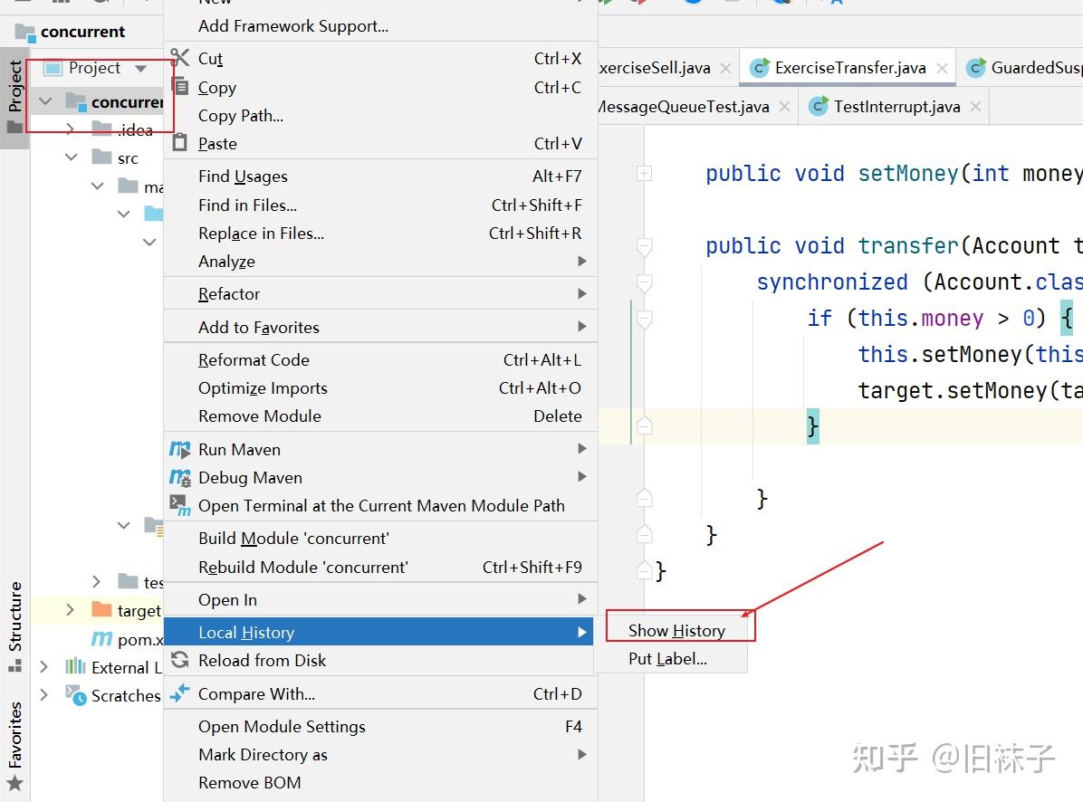Open the Mark Directory as submenu
Image resolution: width=1083 pixels, height=802 pixels.
click(x=380, y=754)
